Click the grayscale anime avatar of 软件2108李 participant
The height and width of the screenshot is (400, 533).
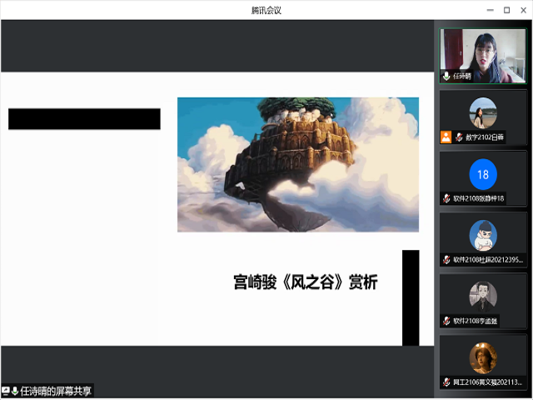coord(483,297)
